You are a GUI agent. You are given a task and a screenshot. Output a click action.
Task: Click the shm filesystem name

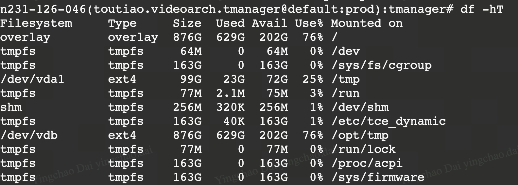pyautogui.click(x=11, y=107)
